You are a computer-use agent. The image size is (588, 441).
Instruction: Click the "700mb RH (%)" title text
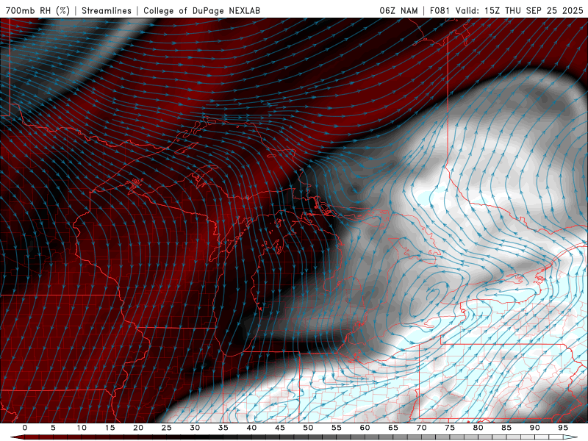coord(37,10)
